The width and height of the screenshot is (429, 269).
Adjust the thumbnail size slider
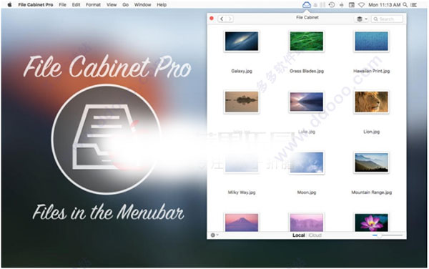pyautogui.click(x=388, y=235)
